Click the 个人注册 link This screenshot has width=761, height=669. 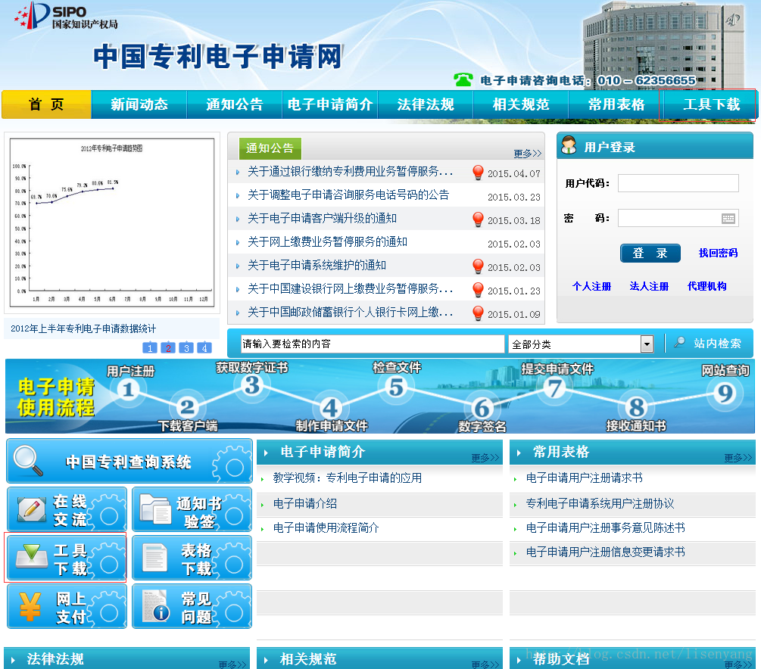click(x=591, y=286)
